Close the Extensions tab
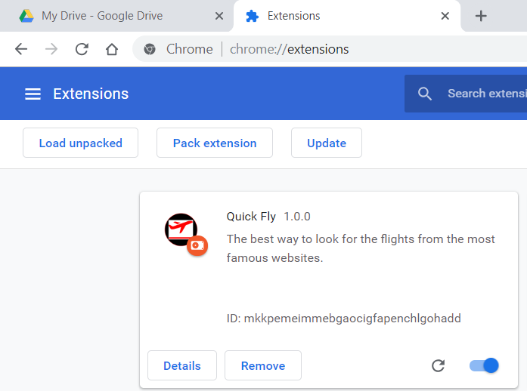The width and height of the screenshot is (527, 391). pyautogui.click(x=445, y=16)
